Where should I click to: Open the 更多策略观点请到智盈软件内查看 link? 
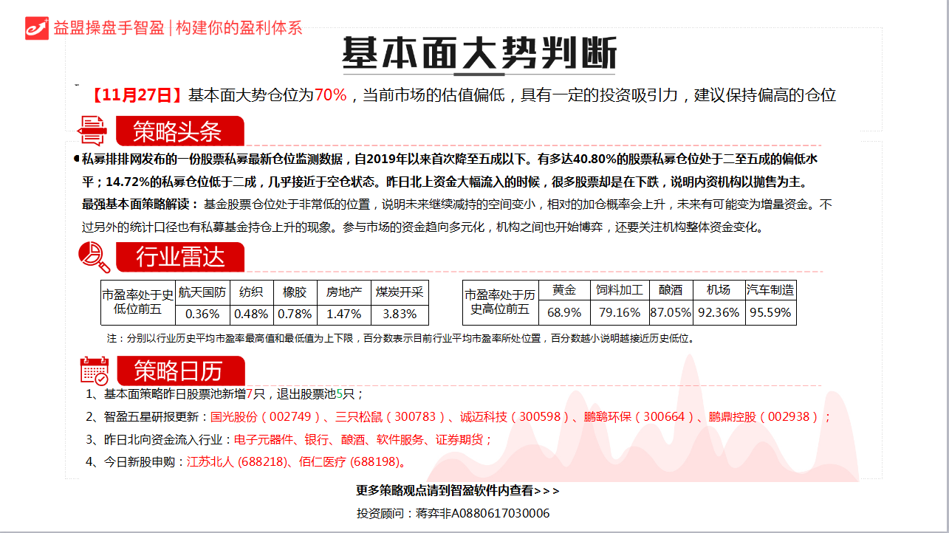(x=458, y=491)
